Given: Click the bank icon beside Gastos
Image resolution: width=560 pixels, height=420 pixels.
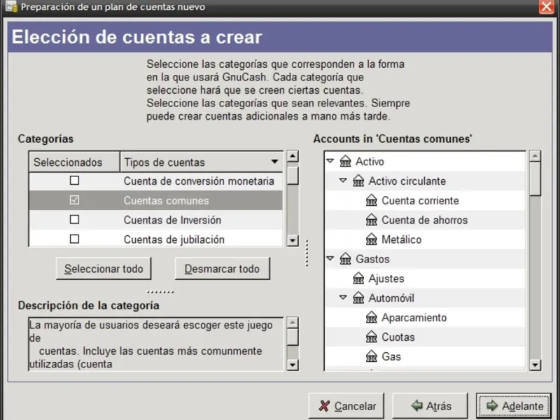Looking at the screenshot, I should [x=345, y=259].
